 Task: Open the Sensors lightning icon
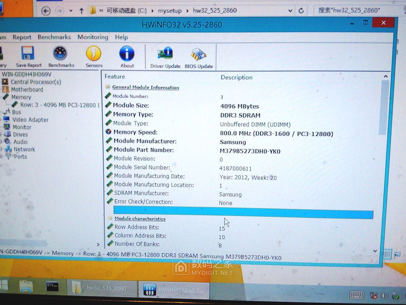(x=94, y=54)
